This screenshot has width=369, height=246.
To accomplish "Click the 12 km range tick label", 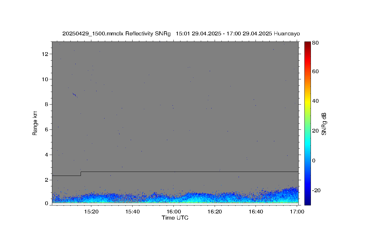I will click(46, 54).
